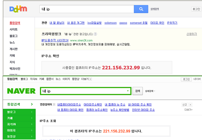Viewport: 202px width, 140px height.
Task: Select 통합검색 in the Daum sidebar
Action: pyautogui.click(x=15, y=23)
